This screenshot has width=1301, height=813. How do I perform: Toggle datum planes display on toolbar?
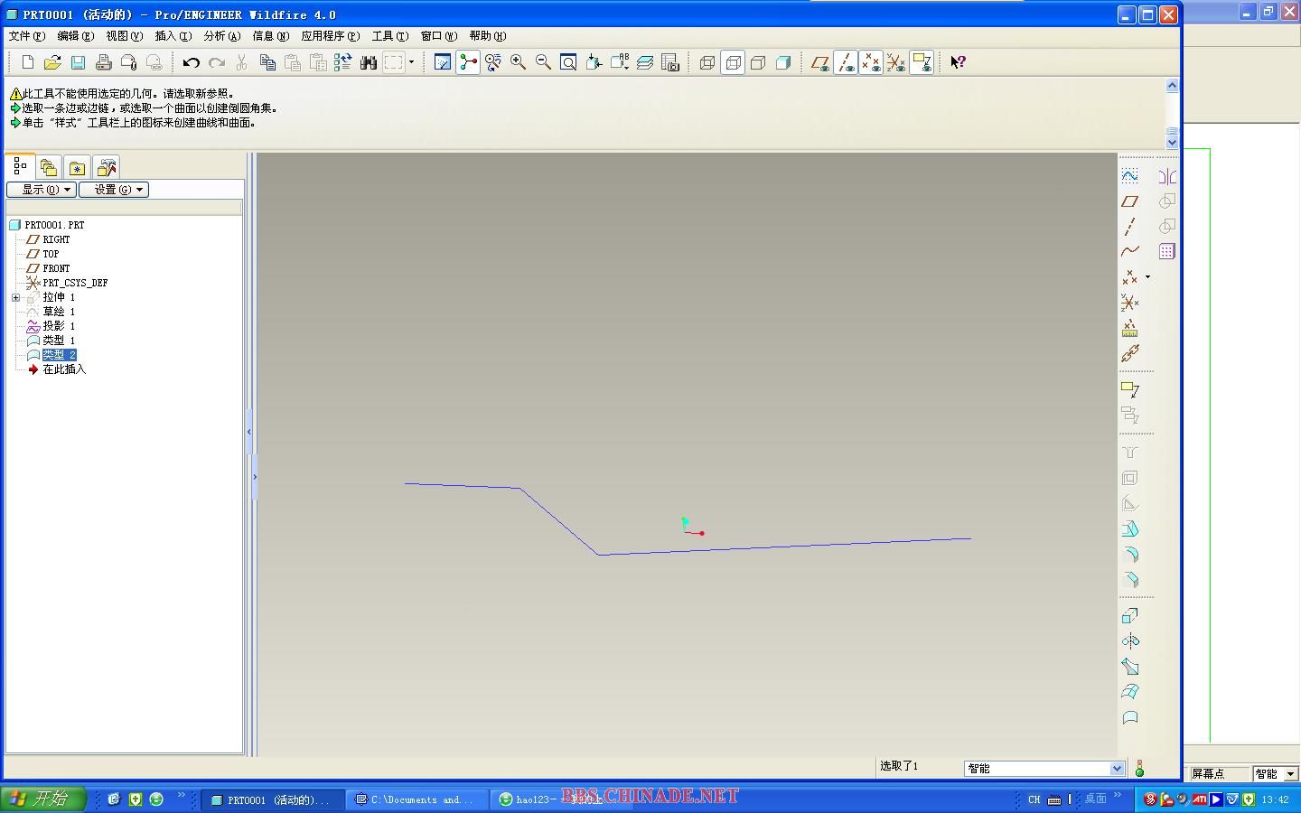(819, 62)
